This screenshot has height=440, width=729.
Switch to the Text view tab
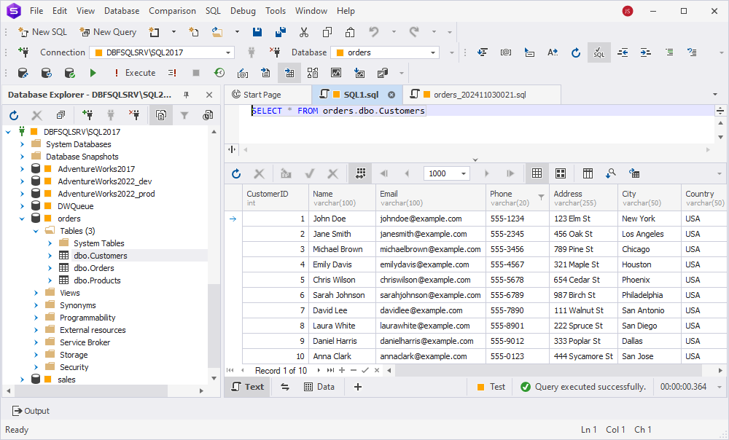[247, 387]
